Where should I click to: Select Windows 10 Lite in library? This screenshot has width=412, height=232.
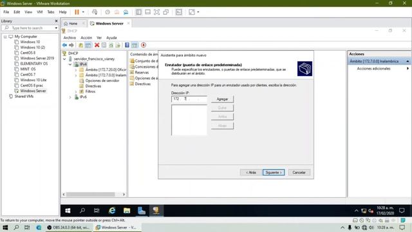pos(33,80)
